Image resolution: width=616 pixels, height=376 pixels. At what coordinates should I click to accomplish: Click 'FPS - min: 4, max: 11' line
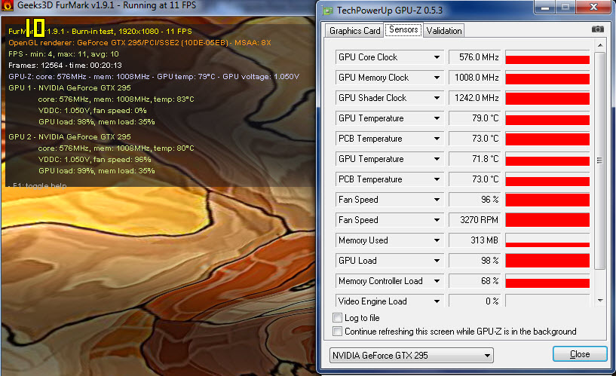(x=63, y=53)
